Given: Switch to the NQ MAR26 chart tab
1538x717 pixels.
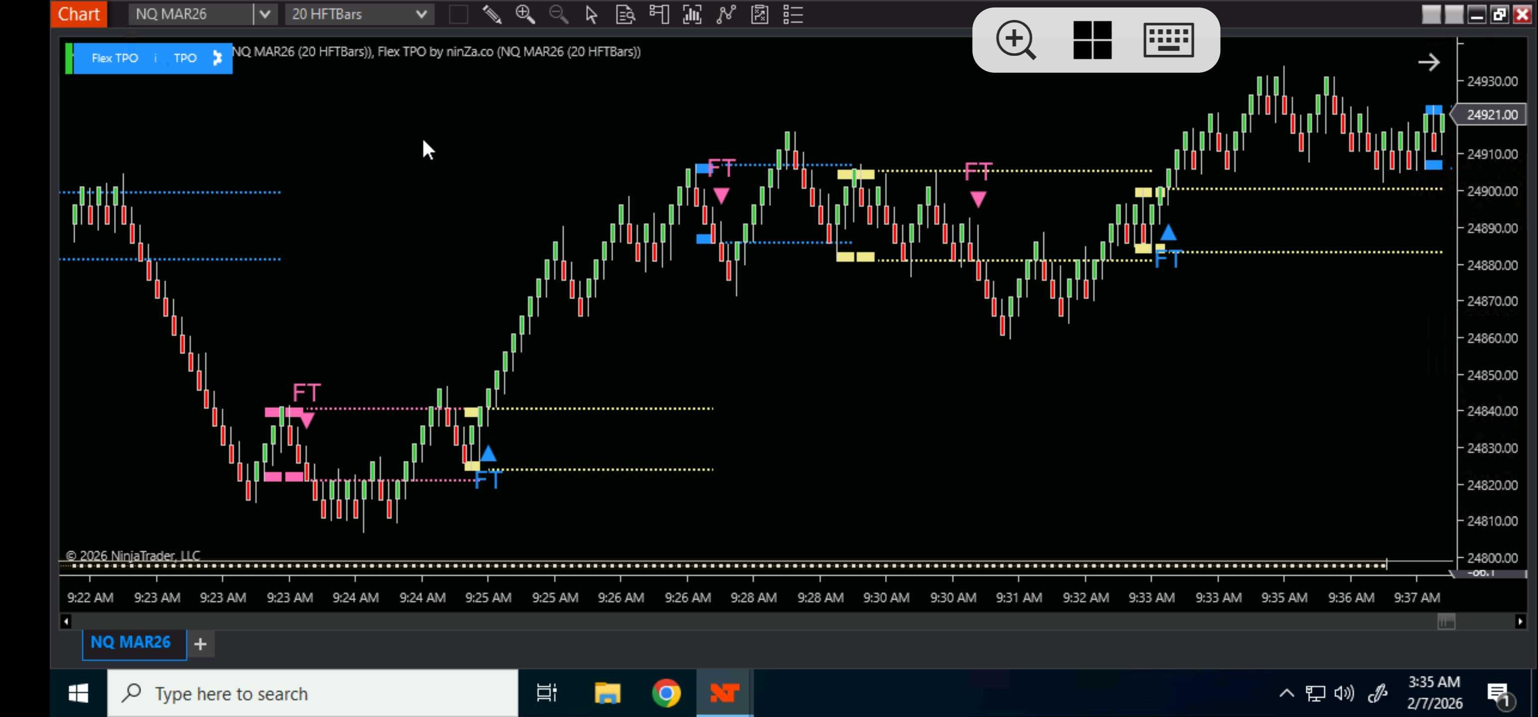Looking at the screenshot, I should tap(131, 642).
